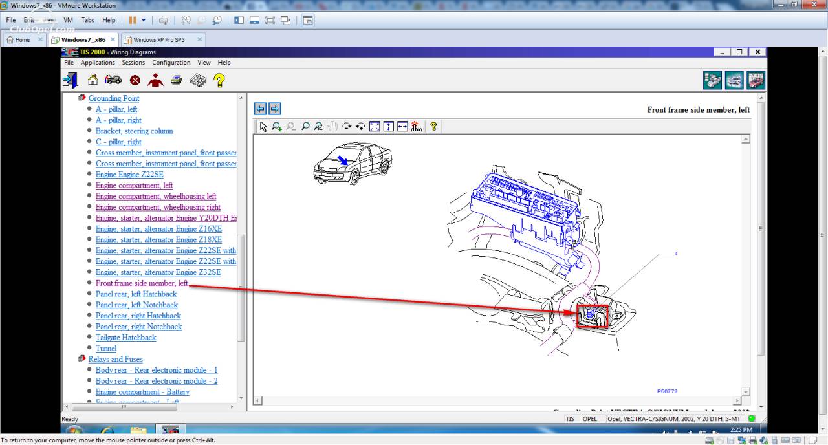Rotate the diagram counterclockwise
The width and height of the screenshot is (828, 445).
pyautogui.click(x=361, y=127)
